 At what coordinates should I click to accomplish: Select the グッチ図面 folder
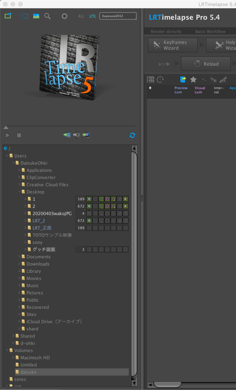click(x=44, y=250)
